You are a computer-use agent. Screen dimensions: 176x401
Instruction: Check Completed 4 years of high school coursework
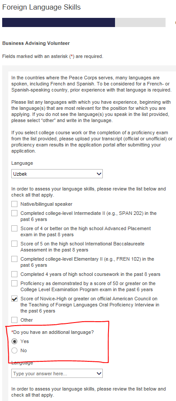(14, 275)
